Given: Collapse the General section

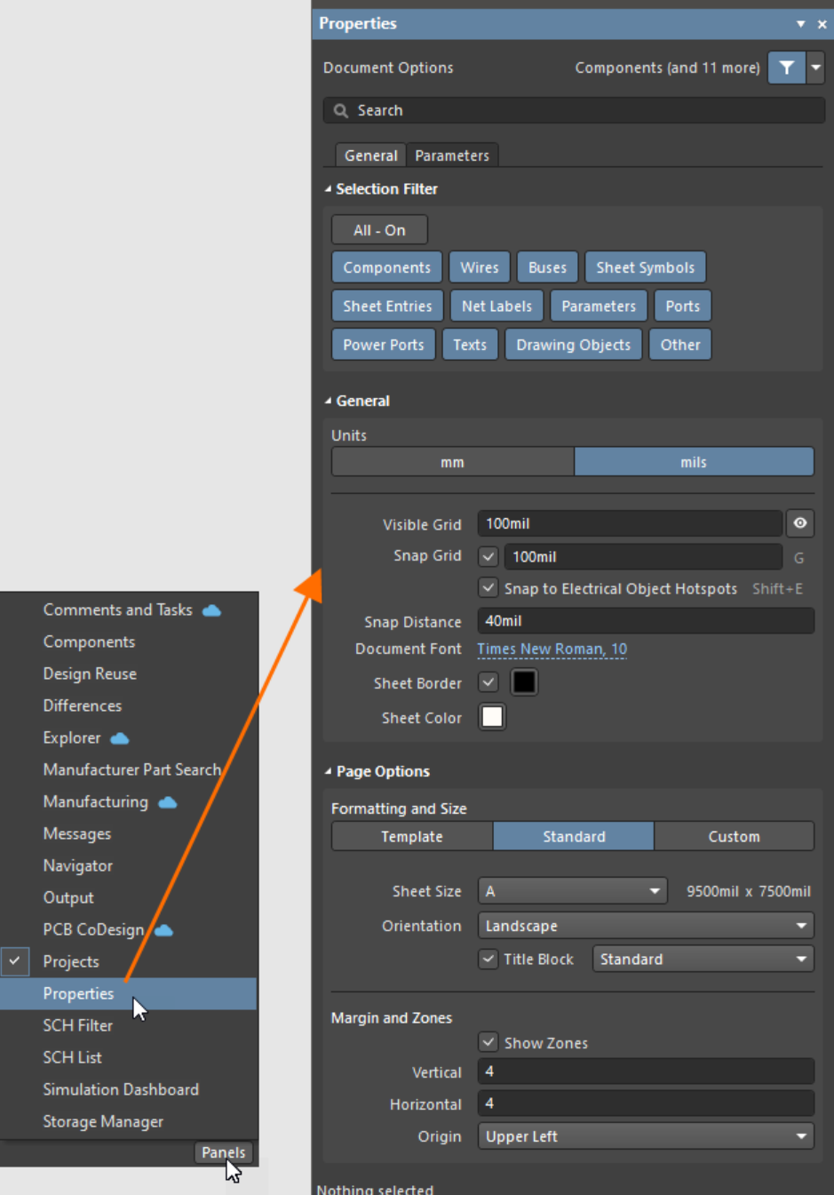Looking at the screenshot, I should coord(328,402).
